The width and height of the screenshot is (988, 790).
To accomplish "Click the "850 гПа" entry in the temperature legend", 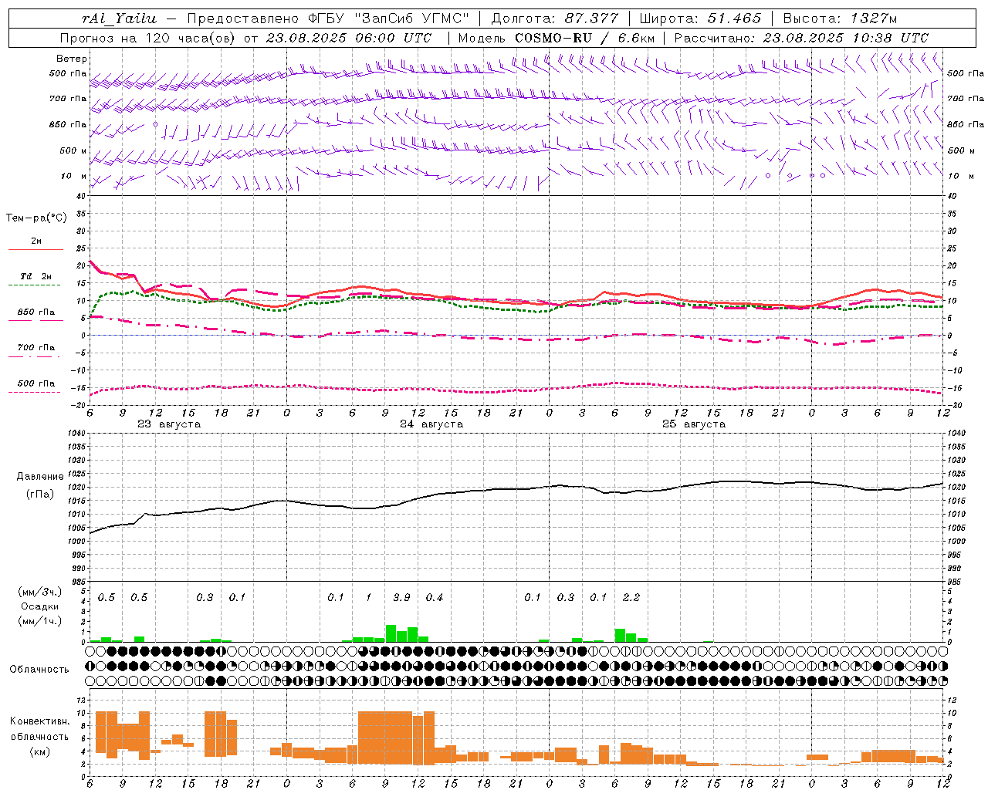I will coord(36,312).
